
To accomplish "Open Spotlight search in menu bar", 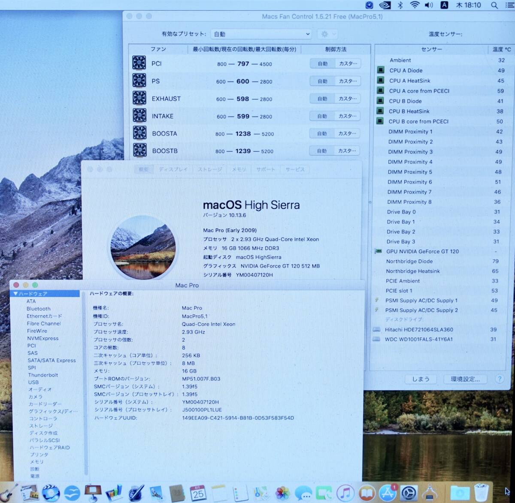I will pos(494,5).
